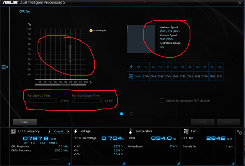Click the Fan Spin Up Time slider track

[43, 101]
